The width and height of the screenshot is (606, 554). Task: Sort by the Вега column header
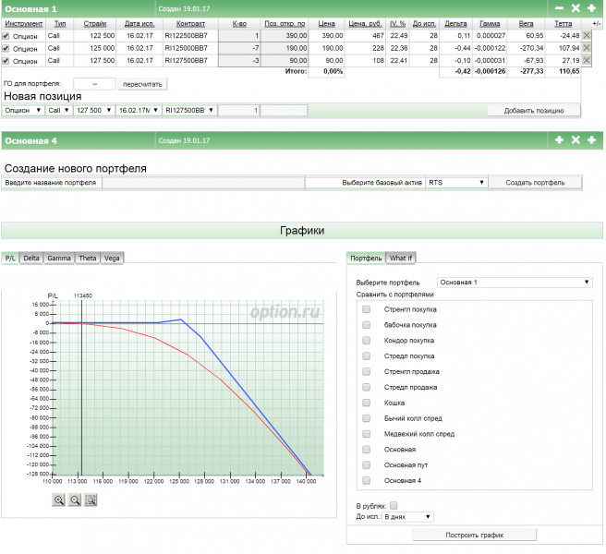526,24
